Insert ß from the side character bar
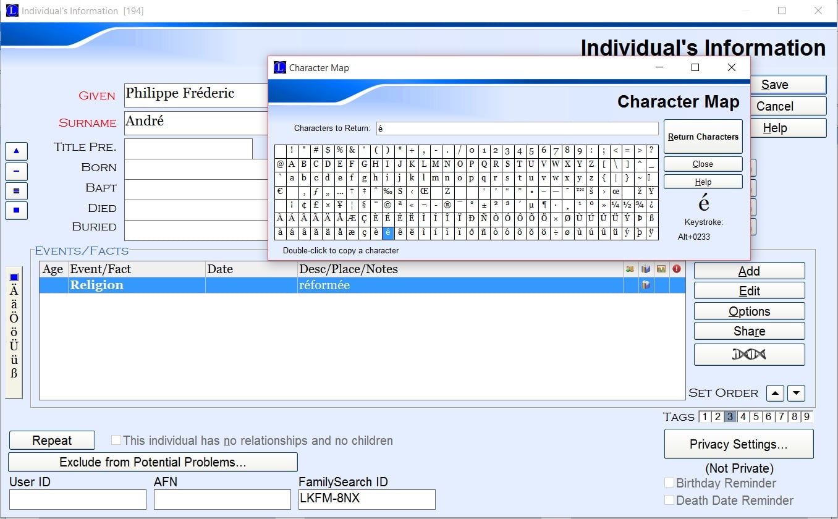Viewport: 838px width, 519px height. [14, 373]
